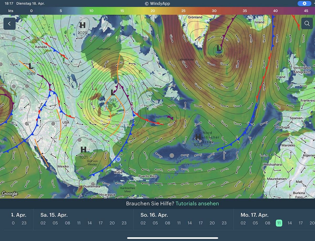315x241 pixels.
Task: Tap the USA label on the map
Action: click(x=66, y=122)
